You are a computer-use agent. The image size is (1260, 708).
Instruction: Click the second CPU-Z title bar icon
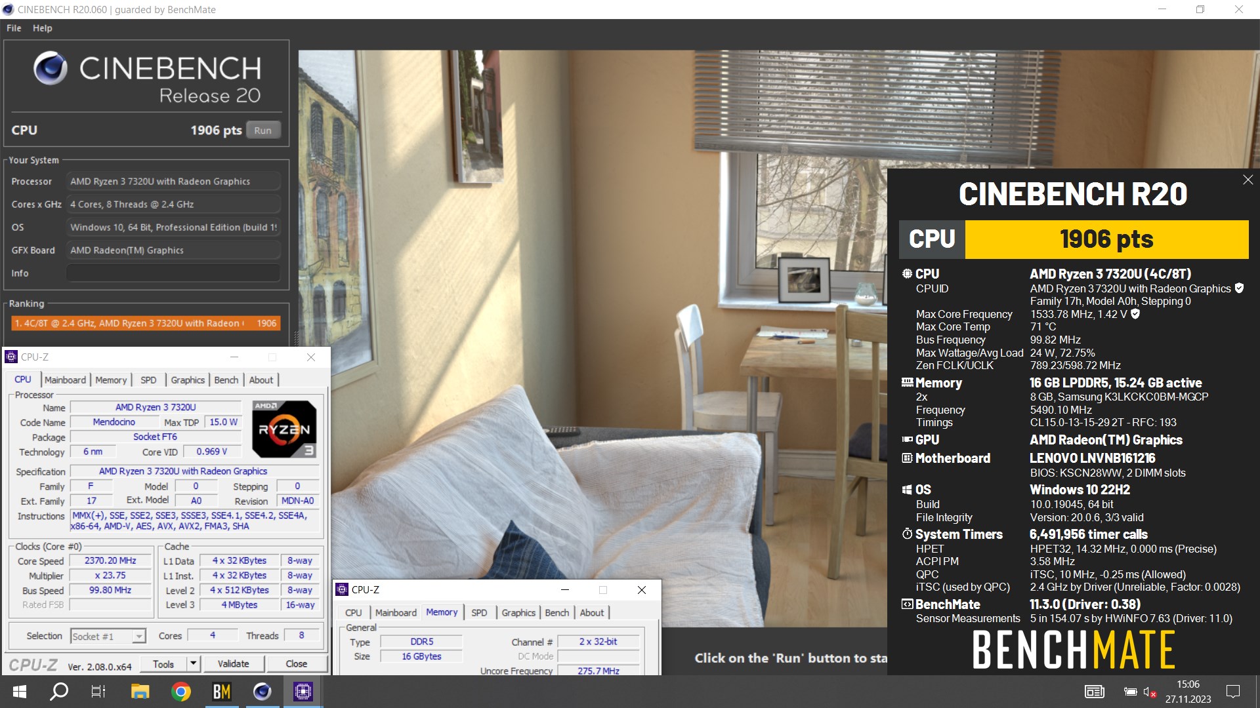coord(342,589)
